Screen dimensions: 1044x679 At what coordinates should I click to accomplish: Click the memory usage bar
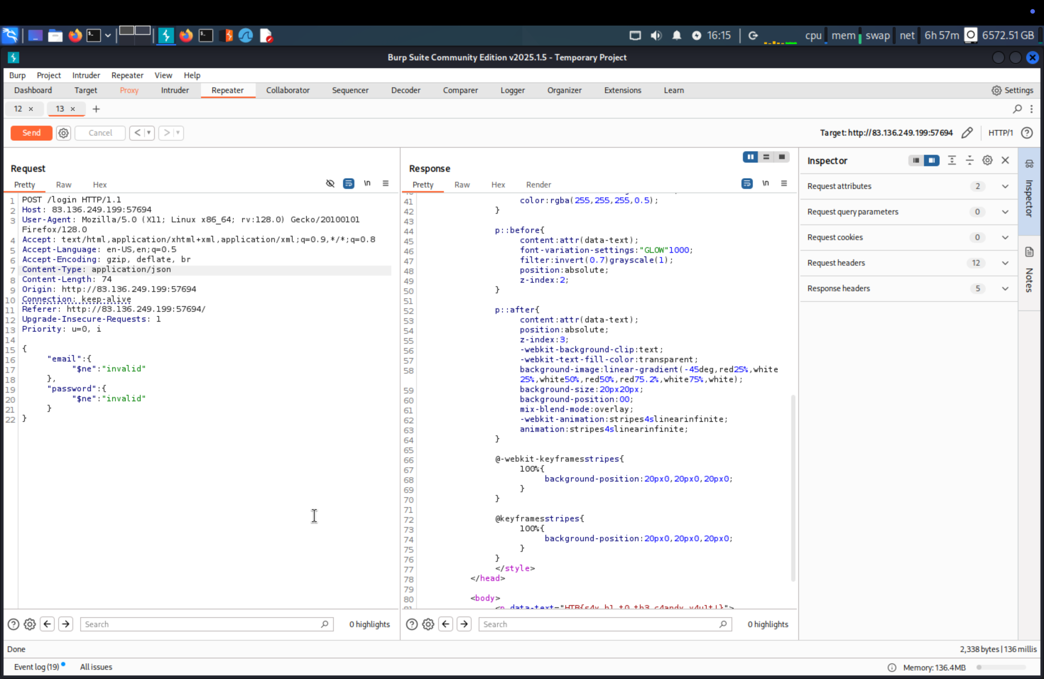click(x=1001, y=667)
